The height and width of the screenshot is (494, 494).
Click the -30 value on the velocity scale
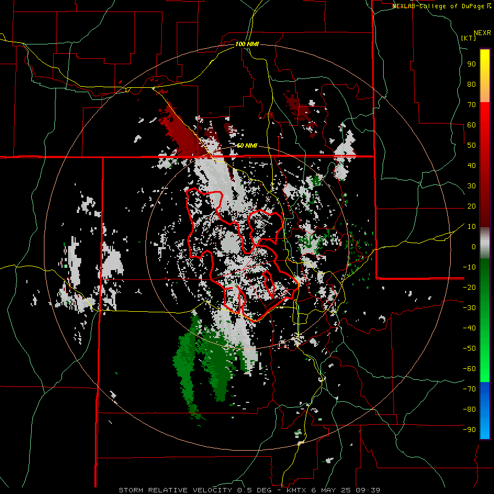tap(469, 308)
